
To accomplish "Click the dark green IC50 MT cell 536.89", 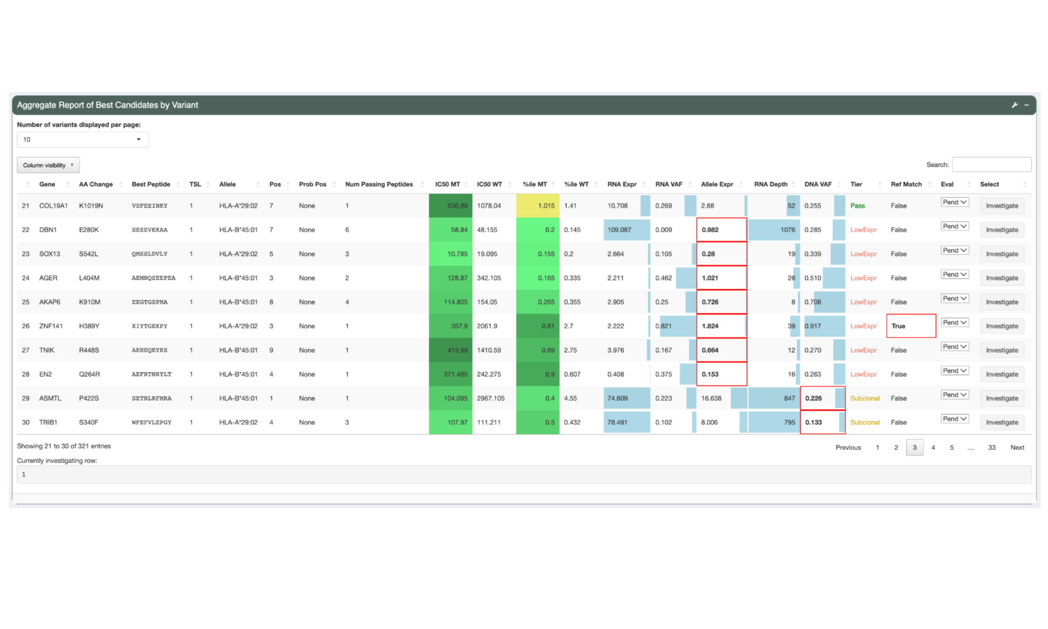I will [x=450, y=205].
